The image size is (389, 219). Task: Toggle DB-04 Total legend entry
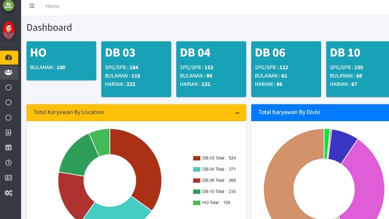pos(214,169)
